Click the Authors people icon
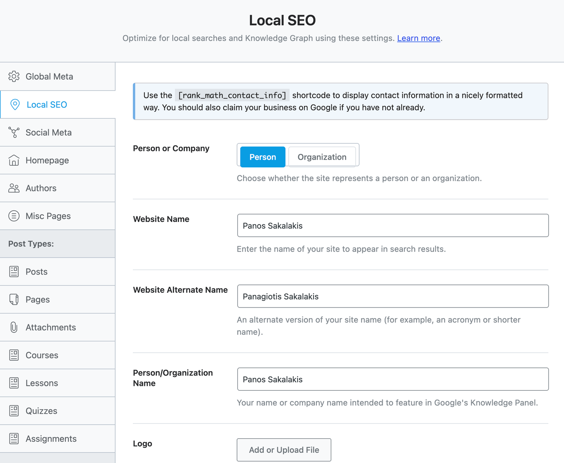Image resolution: width=564 pixels, height=463 pixels. 14,188
